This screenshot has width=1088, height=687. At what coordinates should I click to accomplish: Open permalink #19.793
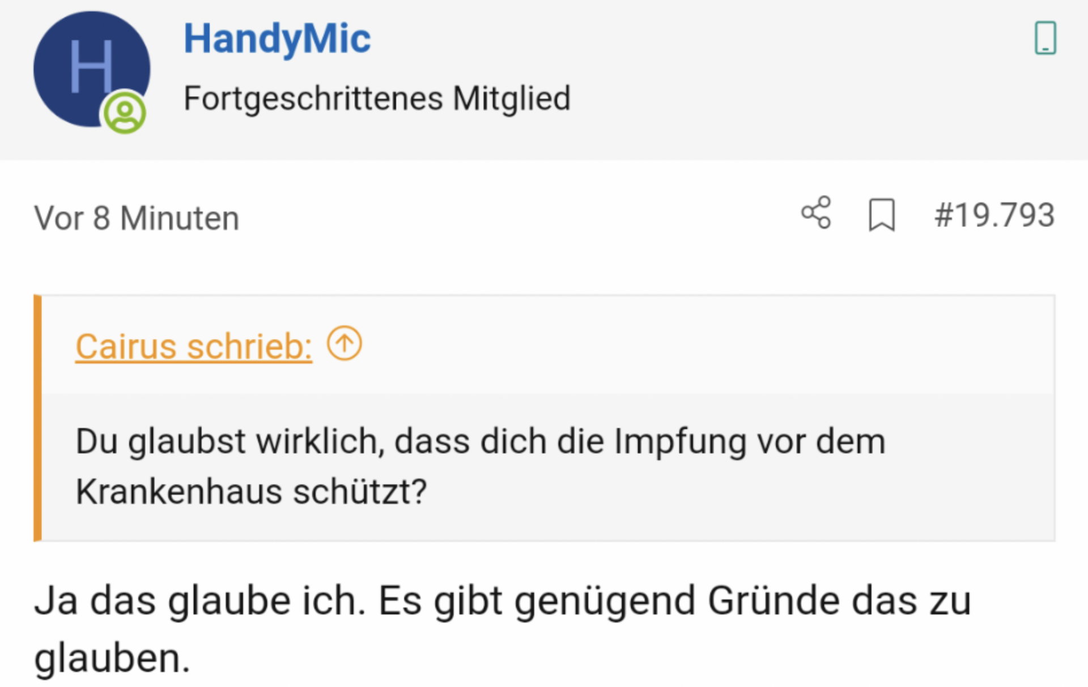[994, 215]
